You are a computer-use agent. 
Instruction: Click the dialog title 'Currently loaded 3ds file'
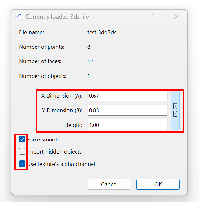pyautogui.click(x=57, y=17)
